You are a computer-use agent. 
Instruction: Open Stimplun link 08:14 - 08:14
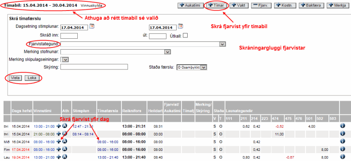tap(83, 134)
